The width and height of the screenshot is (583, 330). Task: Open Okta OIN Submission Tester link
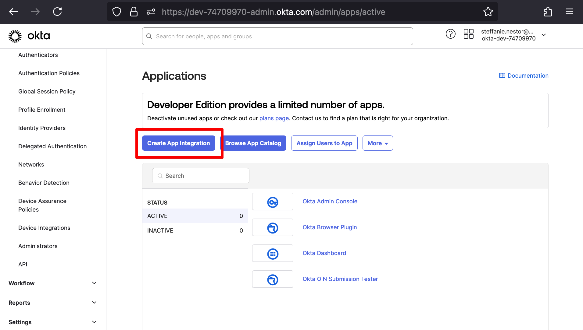pos(340,279)
